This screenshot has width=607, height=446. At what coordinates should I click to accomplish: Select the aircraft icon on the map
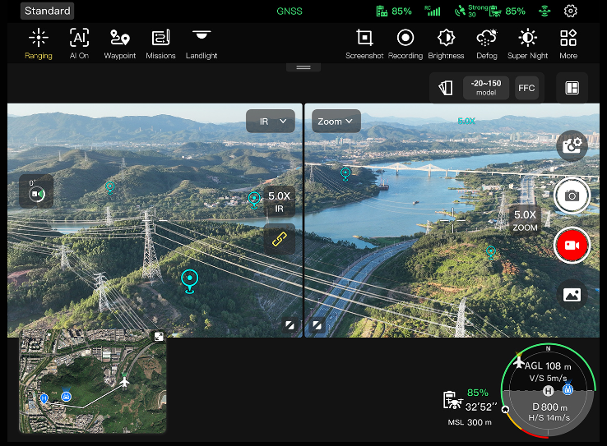tap(124, 382)
